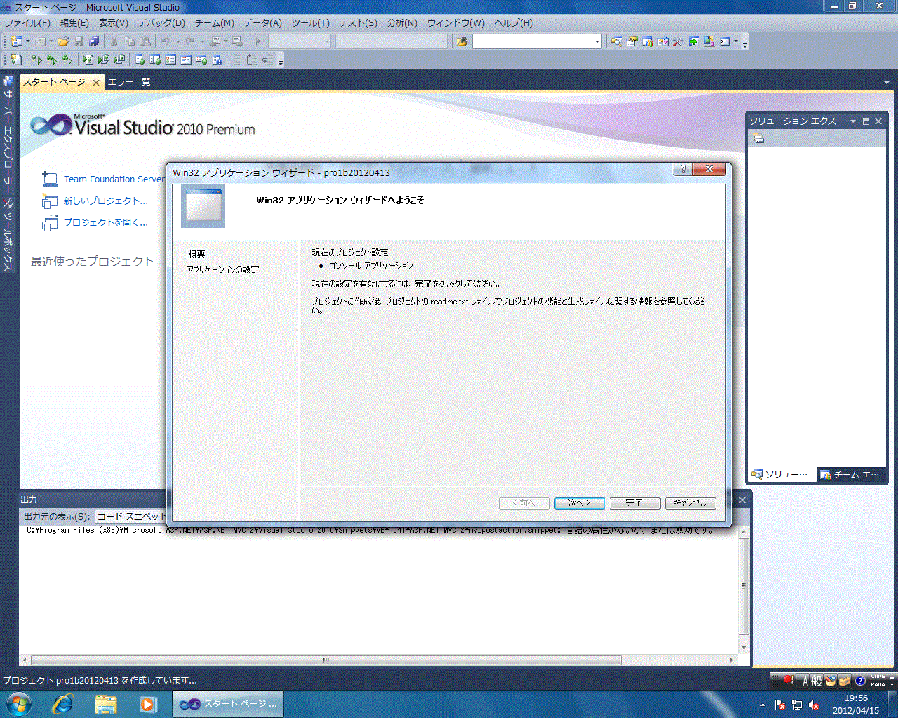Click the プロジェクトを開く... link
The width and height of the screenshot is (898, 718).
pos(106,222)
